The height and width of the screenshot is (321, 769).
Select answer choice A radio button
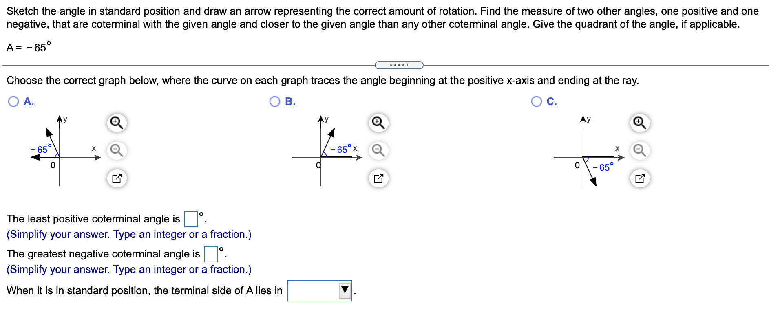[x=13, y=101]
